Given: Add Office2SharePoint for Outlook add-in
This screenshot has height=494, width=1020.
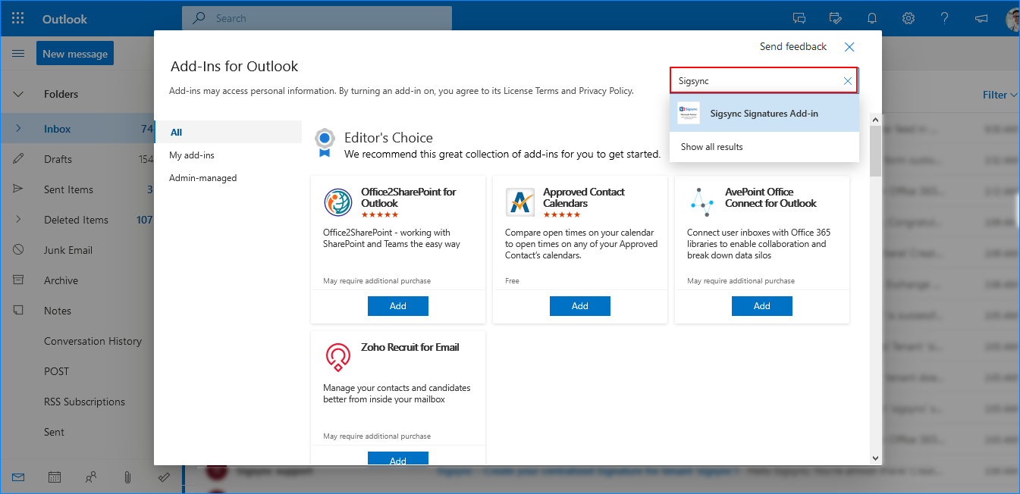Looking at the screenshot, I should click(x=397, y=306).
